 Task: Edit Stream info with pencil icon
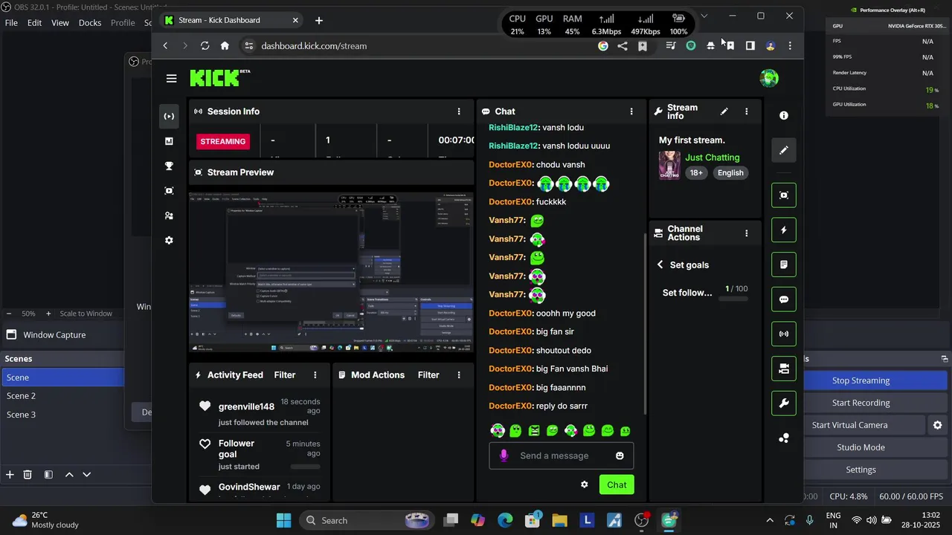(724, 111)
